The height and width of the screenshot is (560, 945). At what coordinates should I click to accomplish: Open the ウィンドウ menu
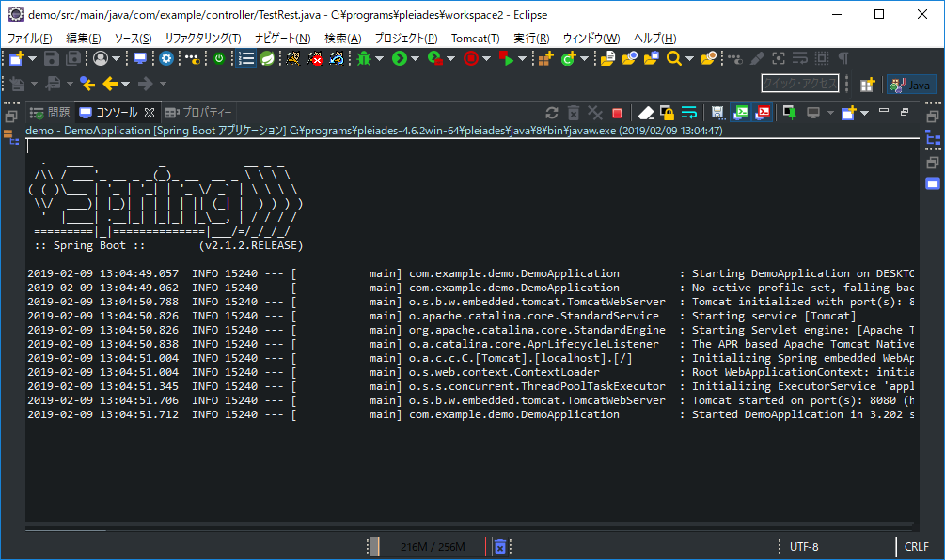(x=591, y=38)
